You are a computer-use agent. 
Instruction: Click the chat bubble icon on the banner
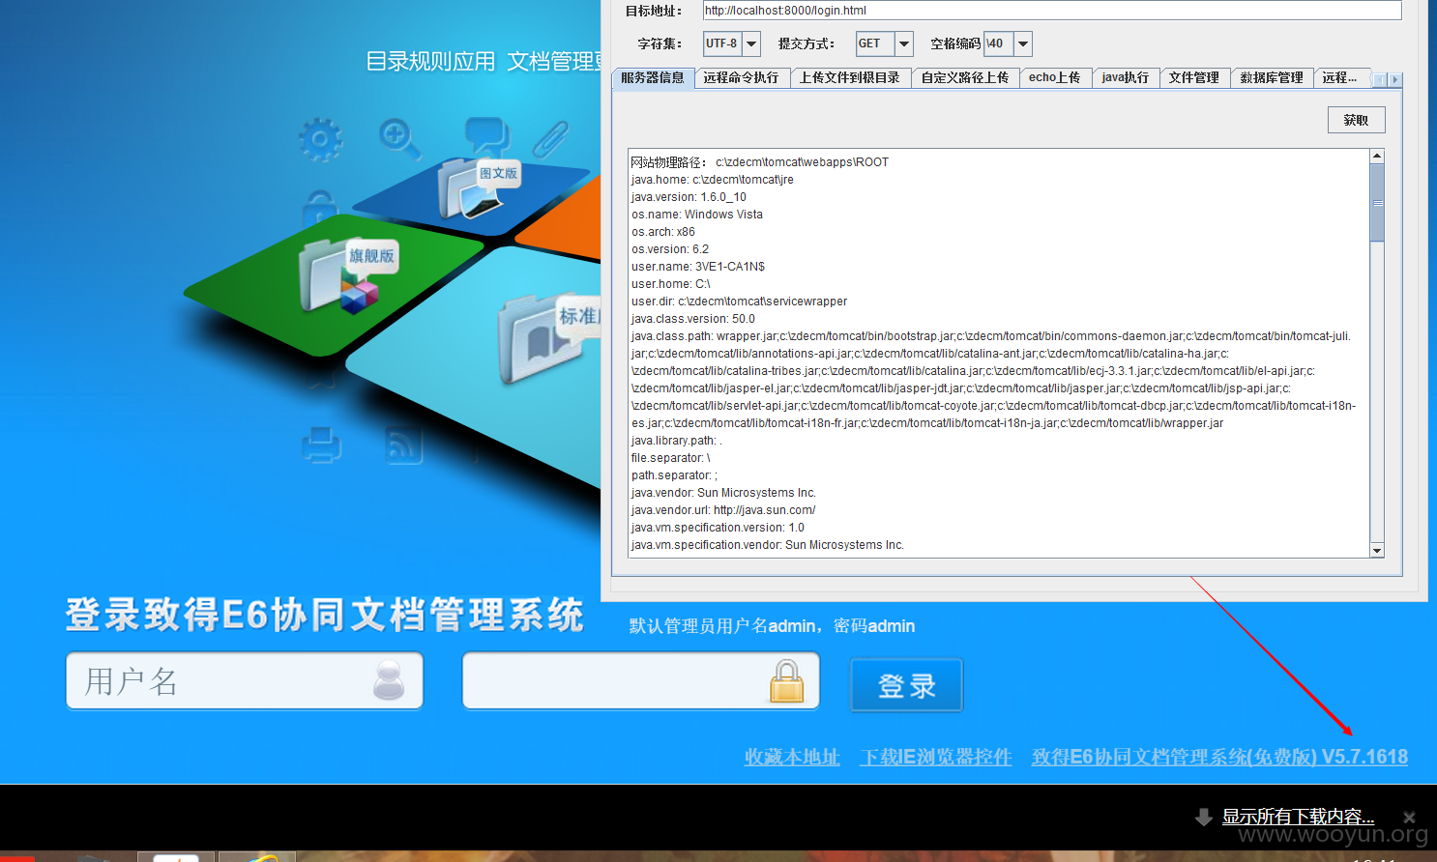[485, 136]
